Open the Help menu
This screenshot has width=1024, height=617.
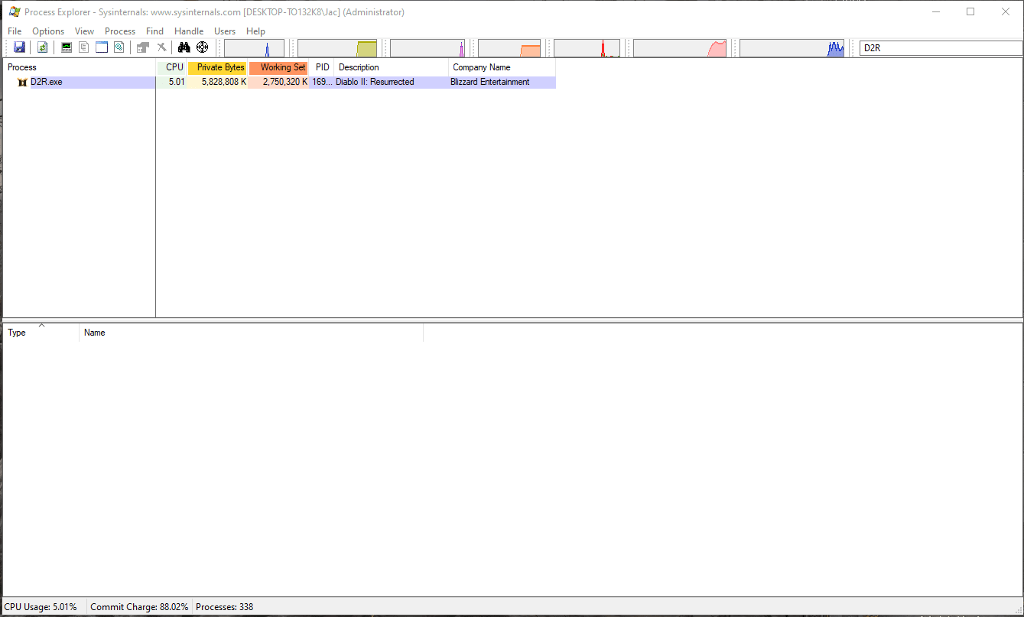pos(255,31)
